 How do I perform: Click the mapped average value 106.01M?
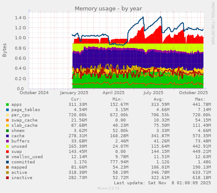point(160,167)
